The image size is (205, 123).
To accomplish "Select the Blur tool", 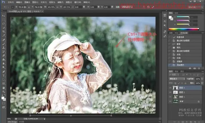I will click(x=3, y=64).
